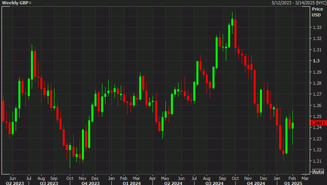Click the Q4 2023 quarter label
The image size is (327, 185).
pyautogui.click(x=91, y=183)
